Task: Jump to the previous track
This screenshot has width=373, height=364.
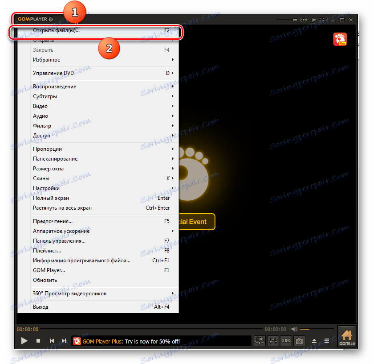Action: 52,341
